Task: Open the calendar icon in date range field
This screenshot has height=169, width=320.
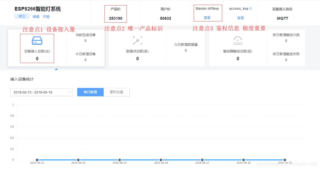Action: tap(70, 92)
